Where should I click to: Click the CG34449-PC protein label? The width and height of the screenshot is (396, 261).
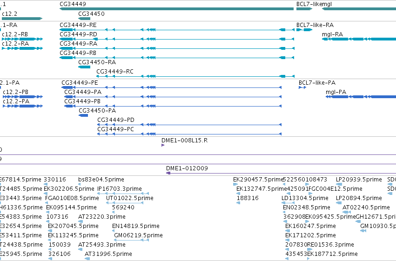click(116, 129)
